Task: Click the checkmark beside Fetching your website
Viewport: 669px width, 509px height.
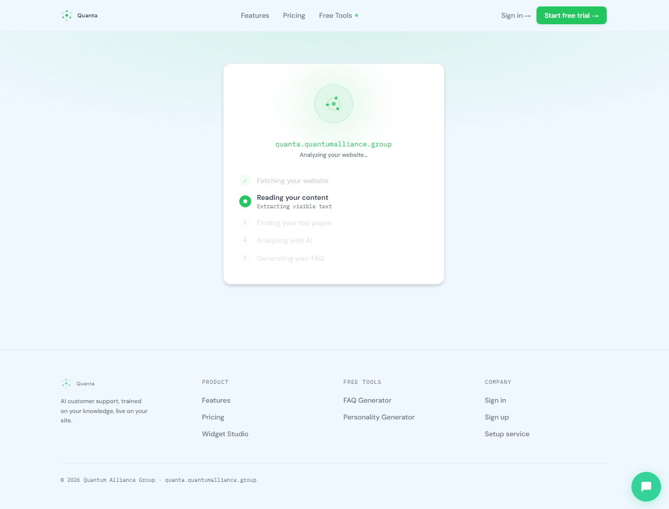Action: (245, 181)
